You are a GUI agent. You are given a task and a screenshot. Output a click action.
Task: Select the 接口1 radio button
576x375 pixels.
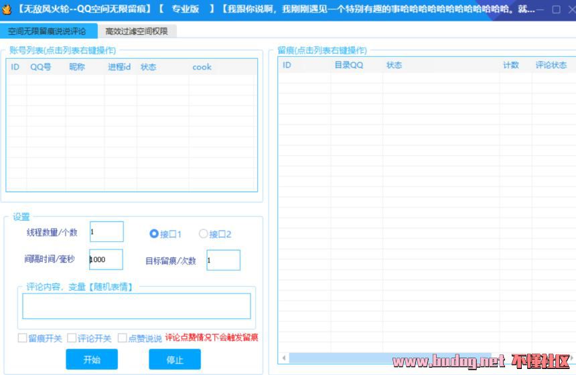(x=154, y=234)
